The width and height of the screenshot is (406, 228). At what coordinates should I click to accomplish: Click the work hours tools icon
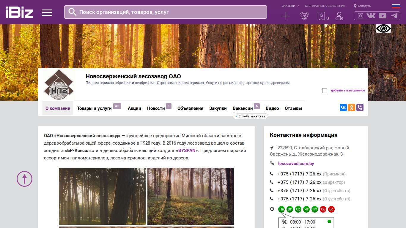[x=284, y=222]
